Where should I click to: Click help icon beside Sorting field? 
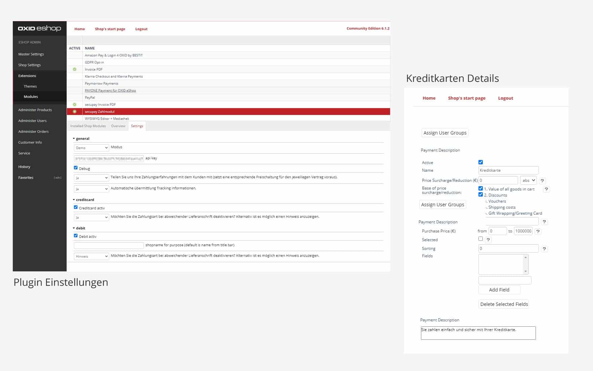click(544, 249)
